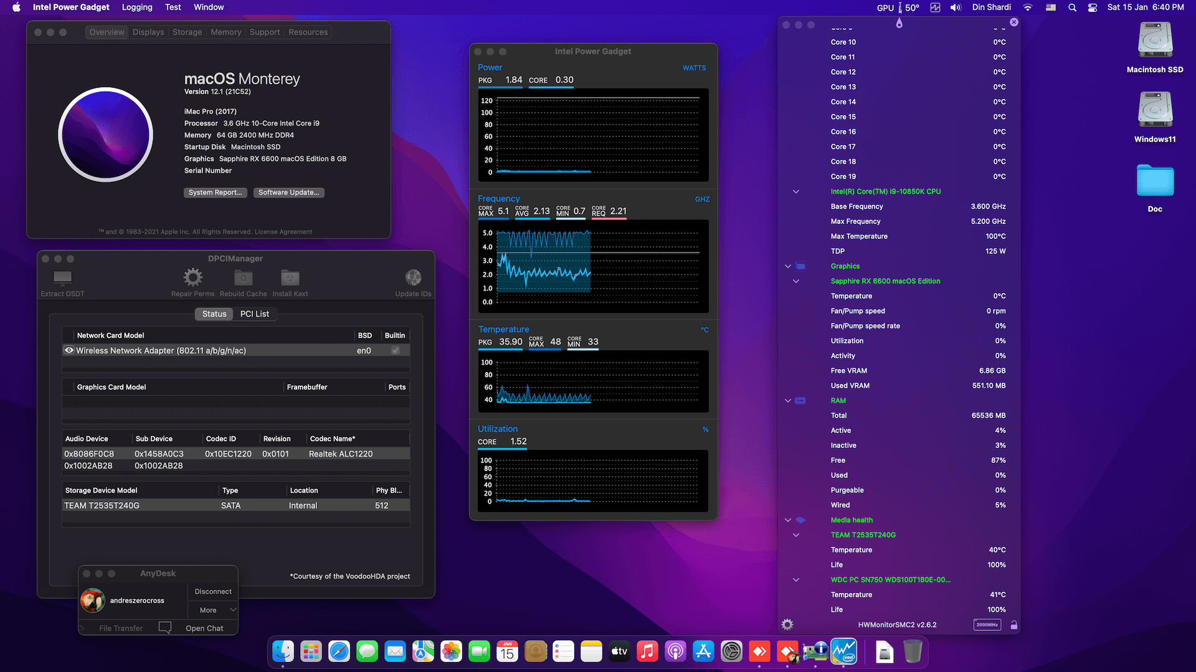Image resolution: width=1196 pixels, height=672 pixels.
Task: Click the eye toggle next to Wireless Network Adapter
Action: 69,350
